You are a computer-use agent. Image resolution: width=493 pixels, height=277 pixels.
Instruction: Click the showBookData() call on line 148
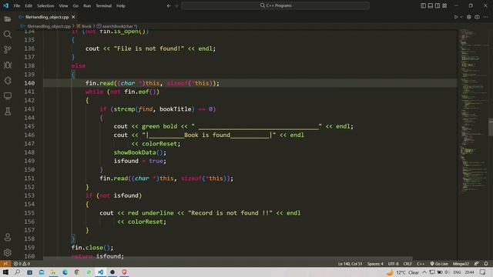(140, 152)
